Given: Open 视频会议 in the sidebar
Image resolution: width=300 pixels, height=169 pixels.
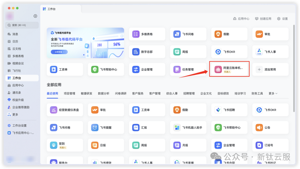Looking at the screenshot, I should [x=22, y=63].
